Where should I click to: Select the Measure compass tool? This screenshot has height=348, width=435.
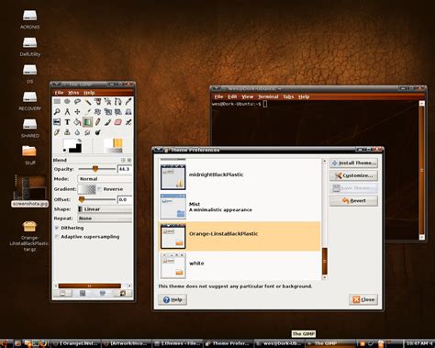pyautogui.click(x=67, y=112)
